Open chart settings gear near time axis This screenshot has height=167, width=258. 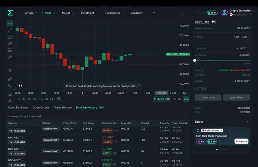tap(184, 93)
